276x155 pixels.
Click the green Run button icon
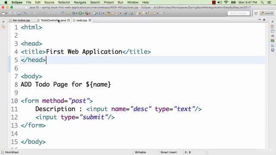[80, 13]
